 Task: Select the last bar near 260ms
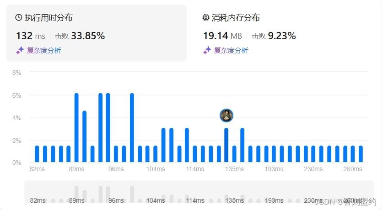[361, 154]
